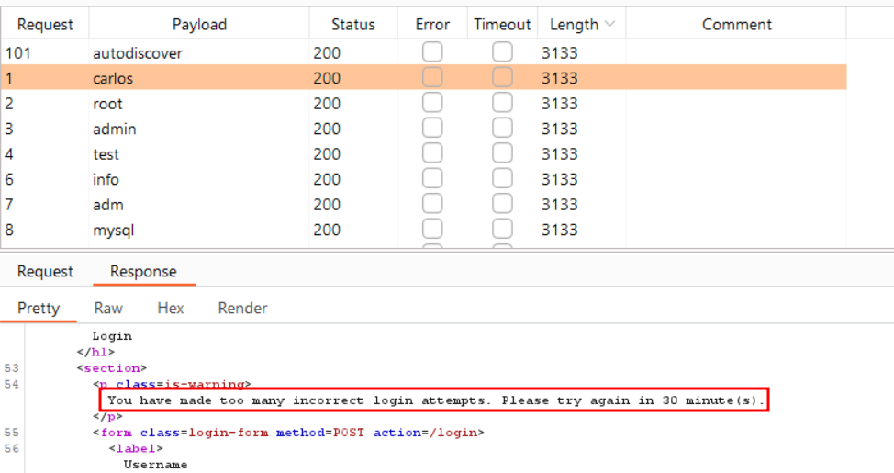
Task: Click the too many login attempts message
Action: point(436,400)
